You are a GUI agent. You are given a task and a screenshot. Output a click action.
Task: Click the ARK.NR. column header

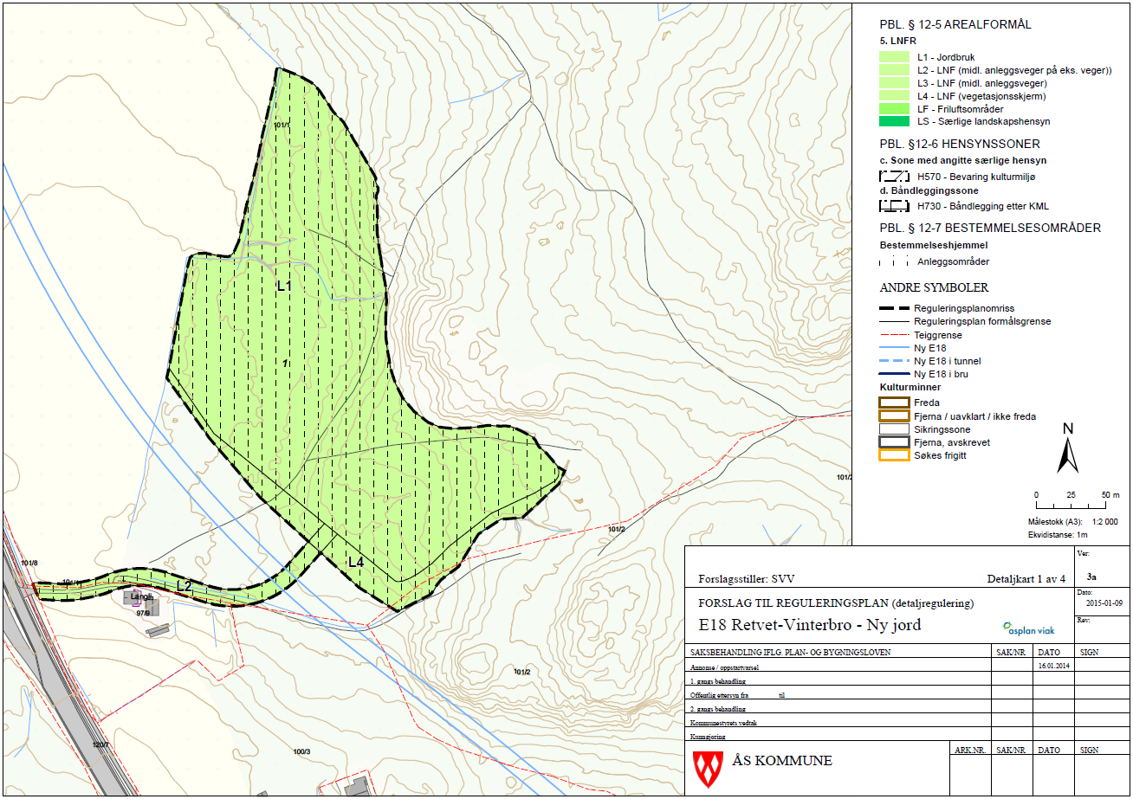coord(968,750)
